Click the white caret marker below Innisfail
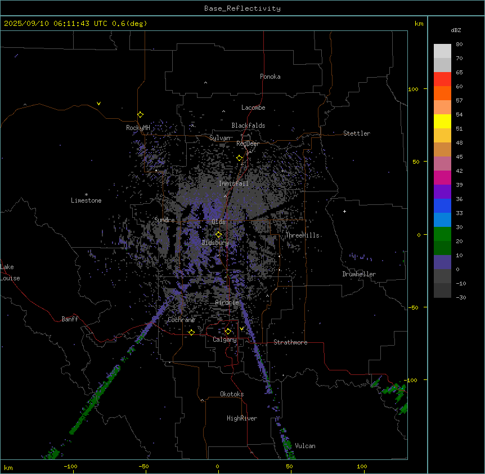This screenshot has width=485, height=474. [x=225, y=196]
